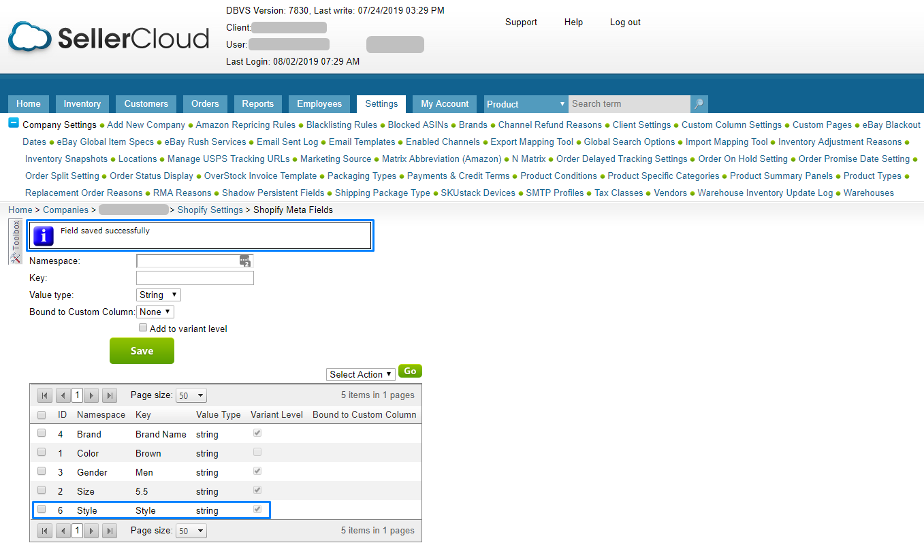Click the Help link
The image size is (924, 545).
(x=573, y=22)
